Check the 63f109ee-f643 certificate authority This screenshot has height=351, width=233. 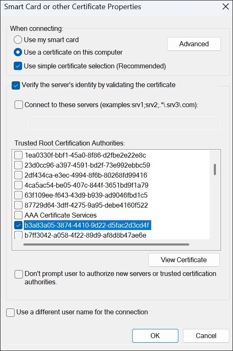(x=18, y=195)
